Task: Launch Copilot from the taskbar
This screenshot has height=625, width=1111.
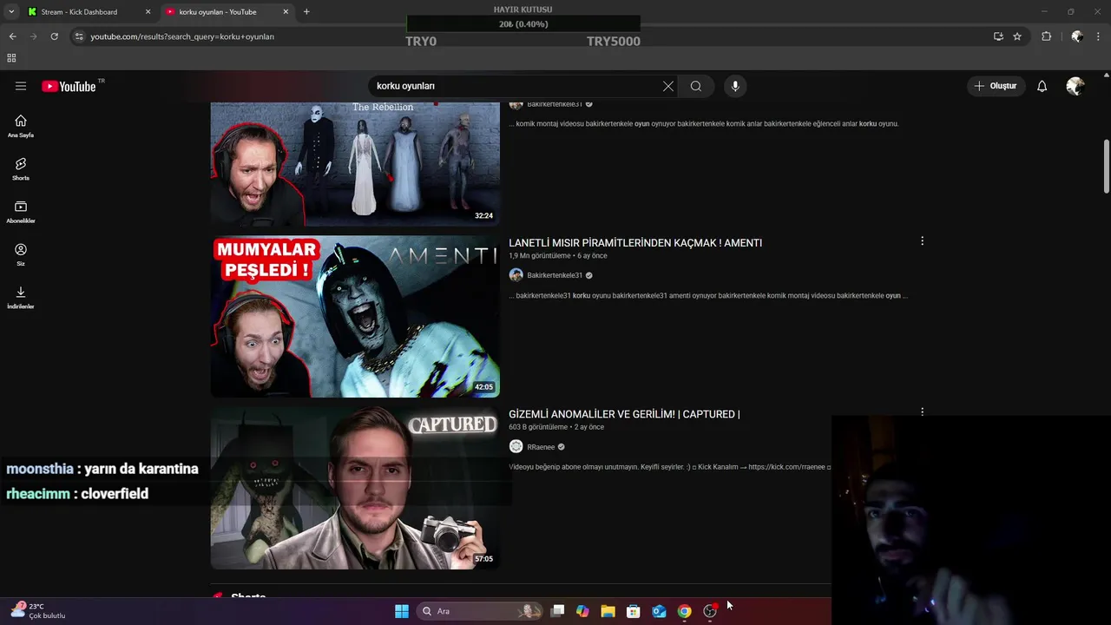Action: click(582, 611)
